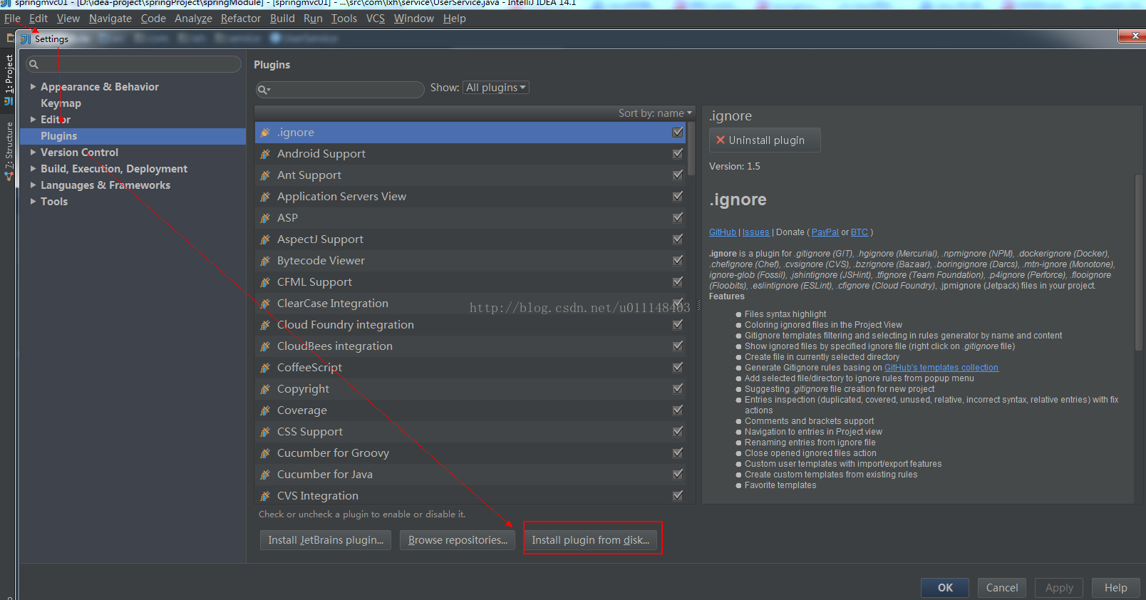
Task: Click the CloudBees integration plugin icon
Action: [x=265, y=346]
